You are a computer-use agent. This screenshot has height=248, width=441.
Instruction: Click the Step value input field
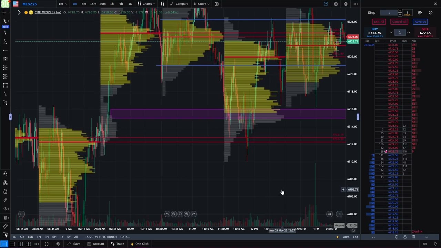pos(389,13)
